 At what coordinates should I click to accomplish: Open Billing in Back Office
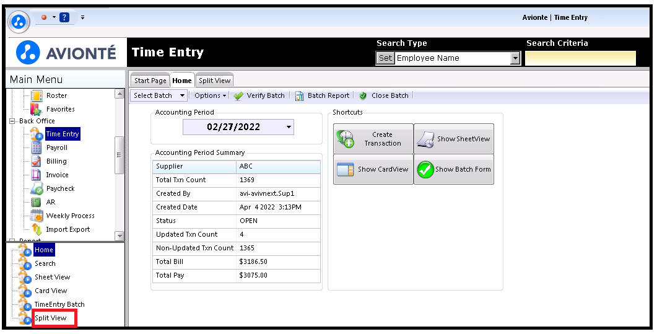click(x=56, y=161)
